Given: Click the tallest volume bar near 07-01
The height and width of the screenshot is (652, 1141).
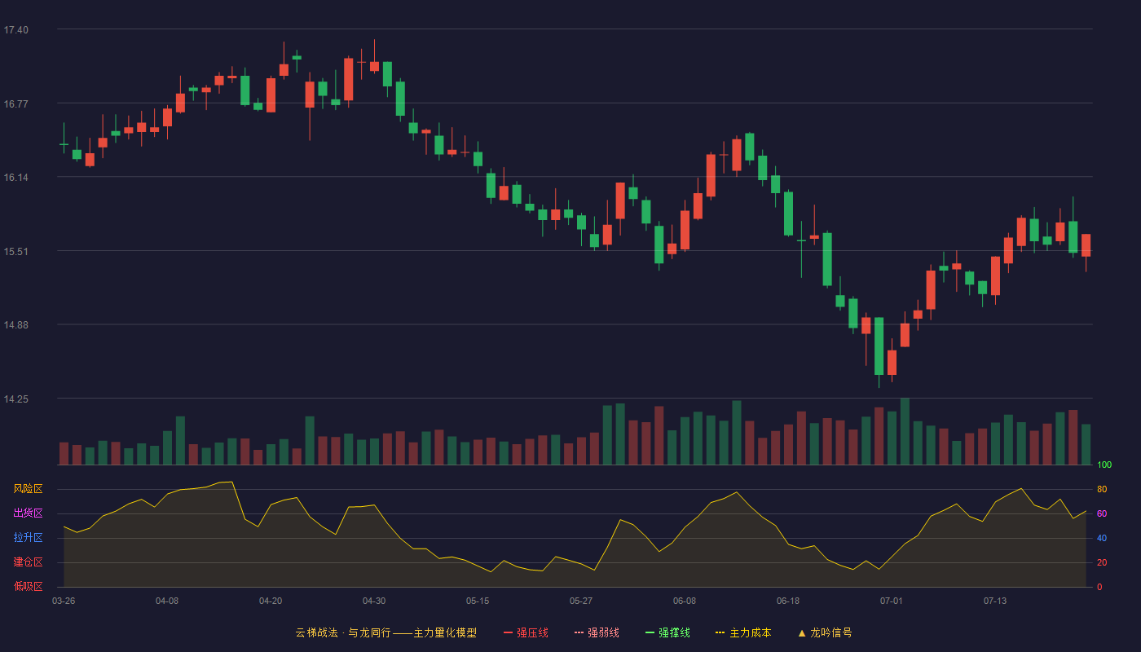Looking at the screenshot, I should coord(905,431).
